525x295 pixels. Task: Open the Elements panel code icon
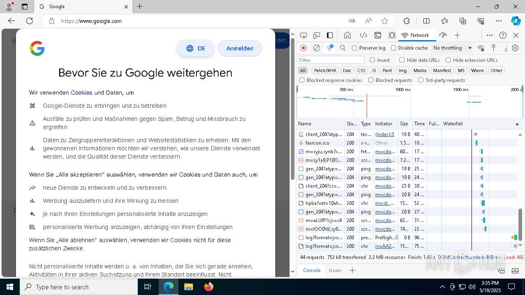point(363,35)
